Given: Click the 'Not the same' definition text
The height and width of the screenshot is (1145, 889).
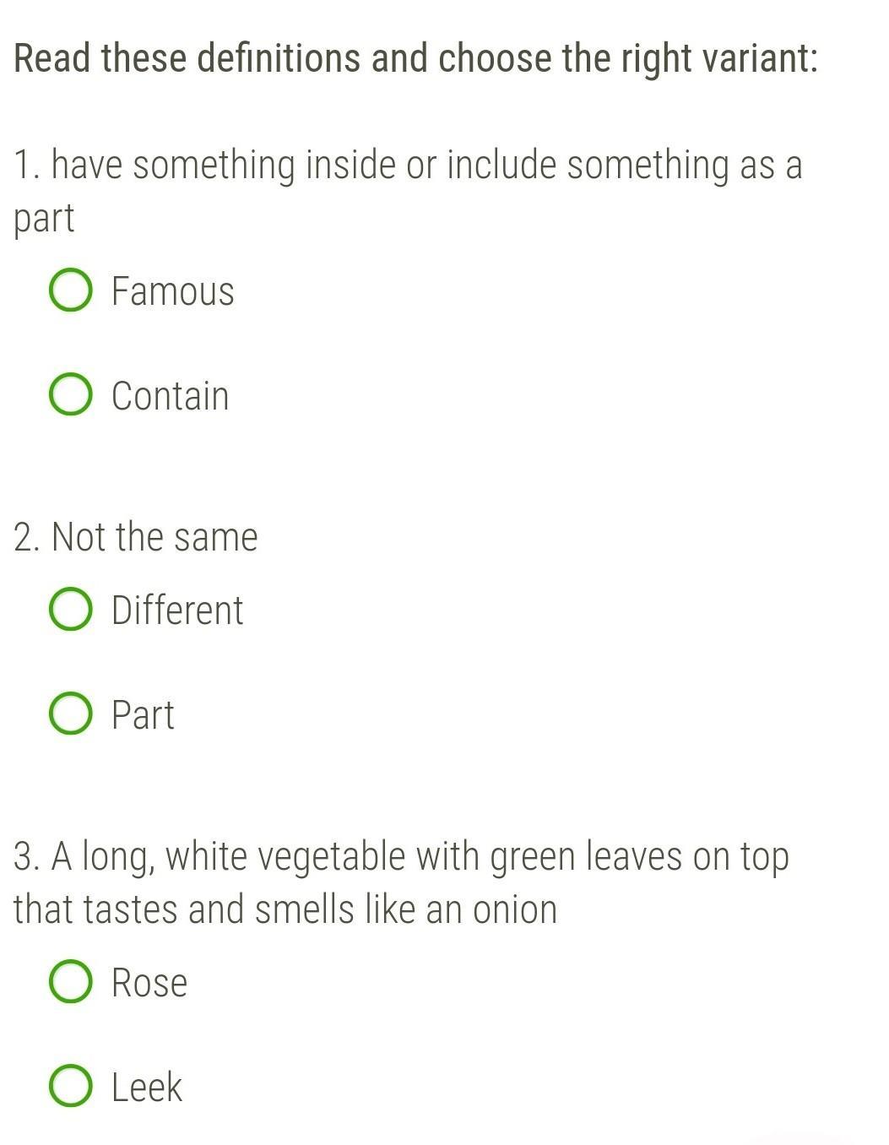Looking at the screenshot, I should pos(154,537).
